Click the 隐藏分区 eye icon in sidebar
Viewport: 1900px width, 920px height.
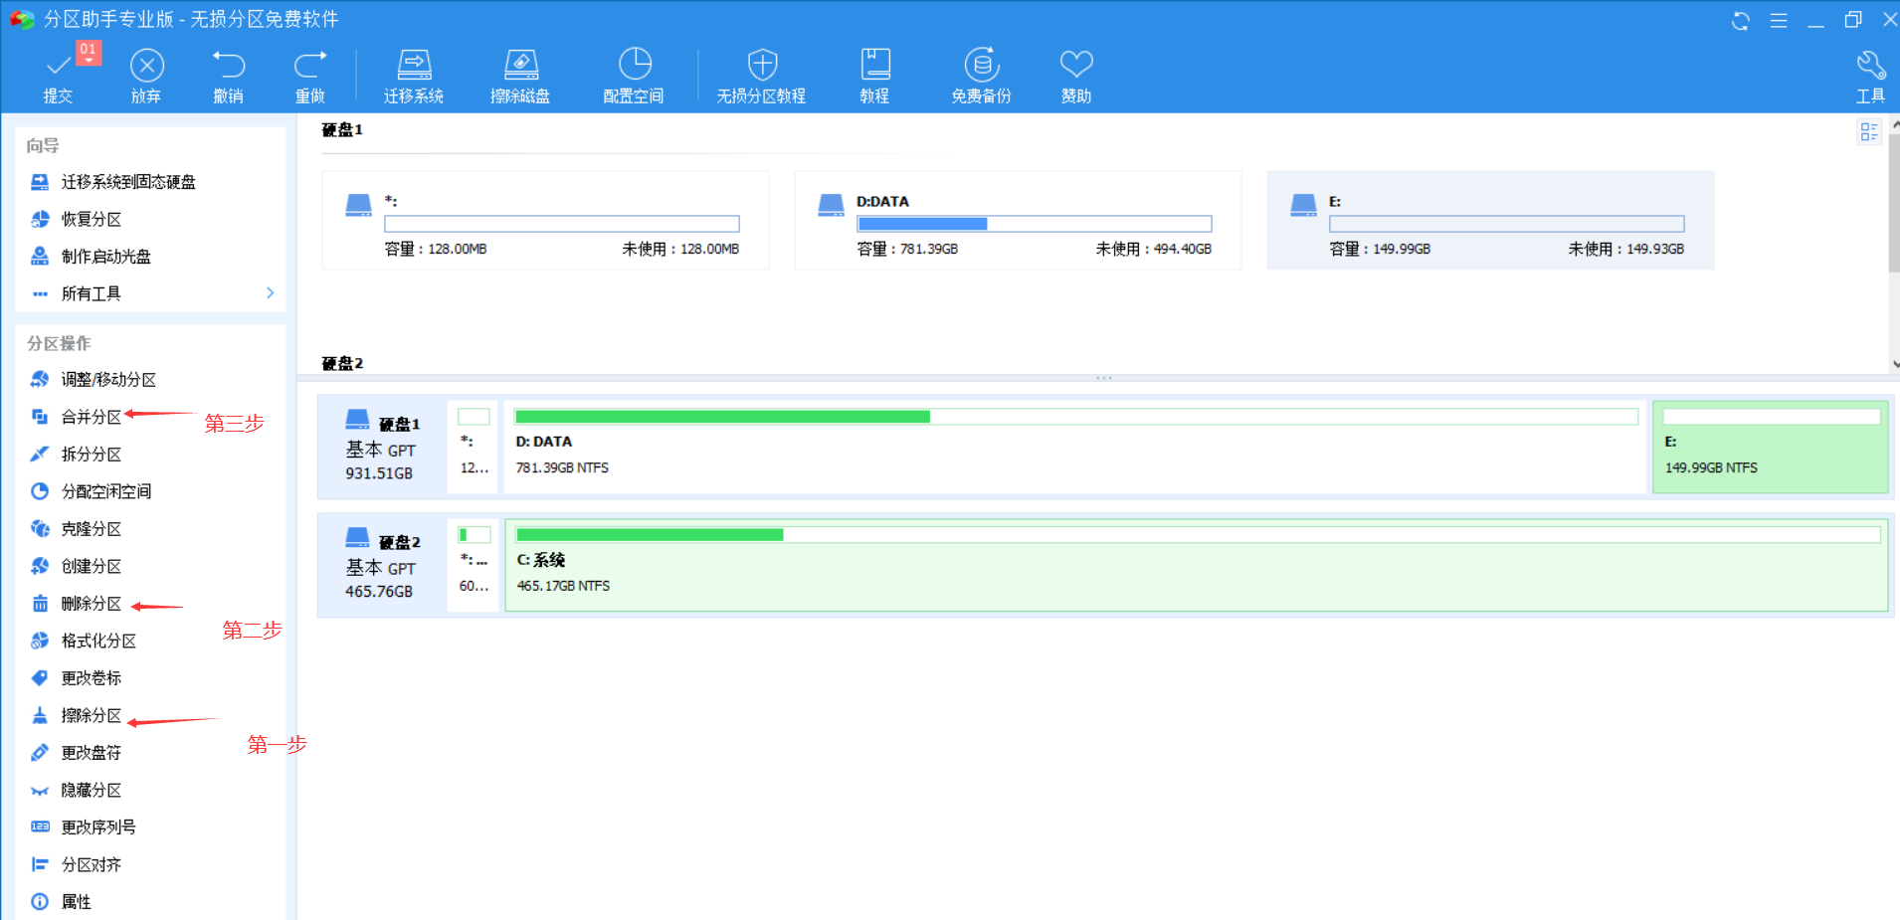point(40,791)
